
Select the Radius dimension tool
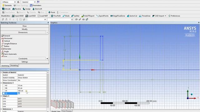click(5, 46)
